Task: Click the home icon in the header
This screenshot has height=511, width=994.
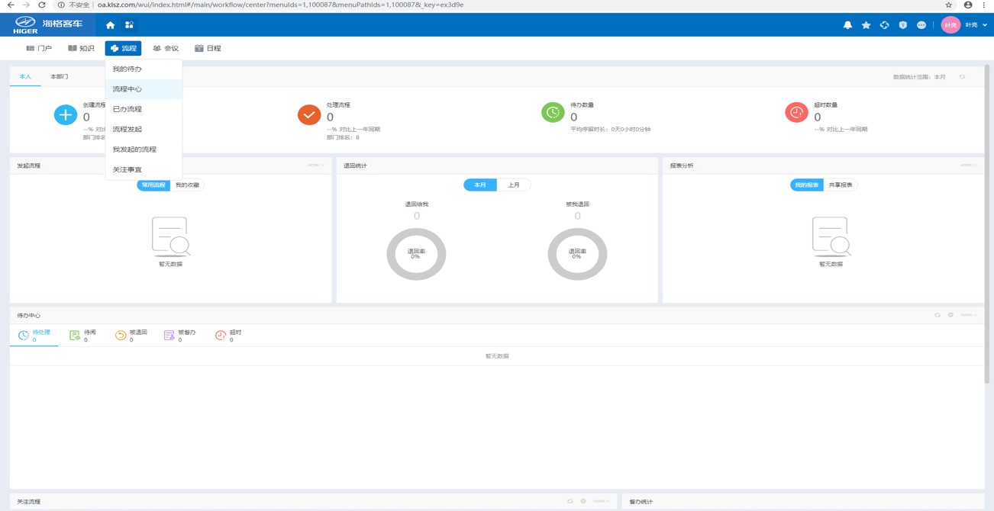Action: (110, 25)
